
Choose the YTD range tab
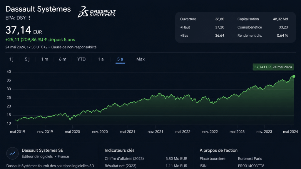click(x=81, y=59)
